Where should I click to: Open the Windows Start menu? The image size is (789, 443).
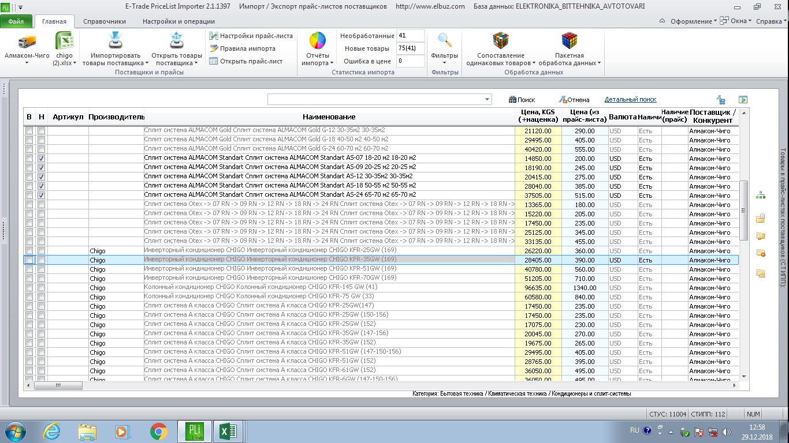(x=14, y=430)
